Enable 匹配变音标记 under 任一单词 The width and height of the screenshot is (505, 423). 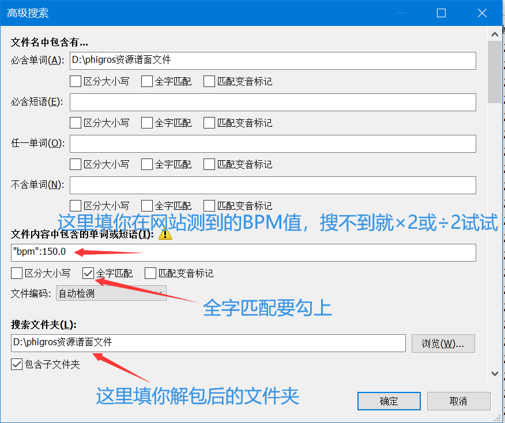(209, 164)
